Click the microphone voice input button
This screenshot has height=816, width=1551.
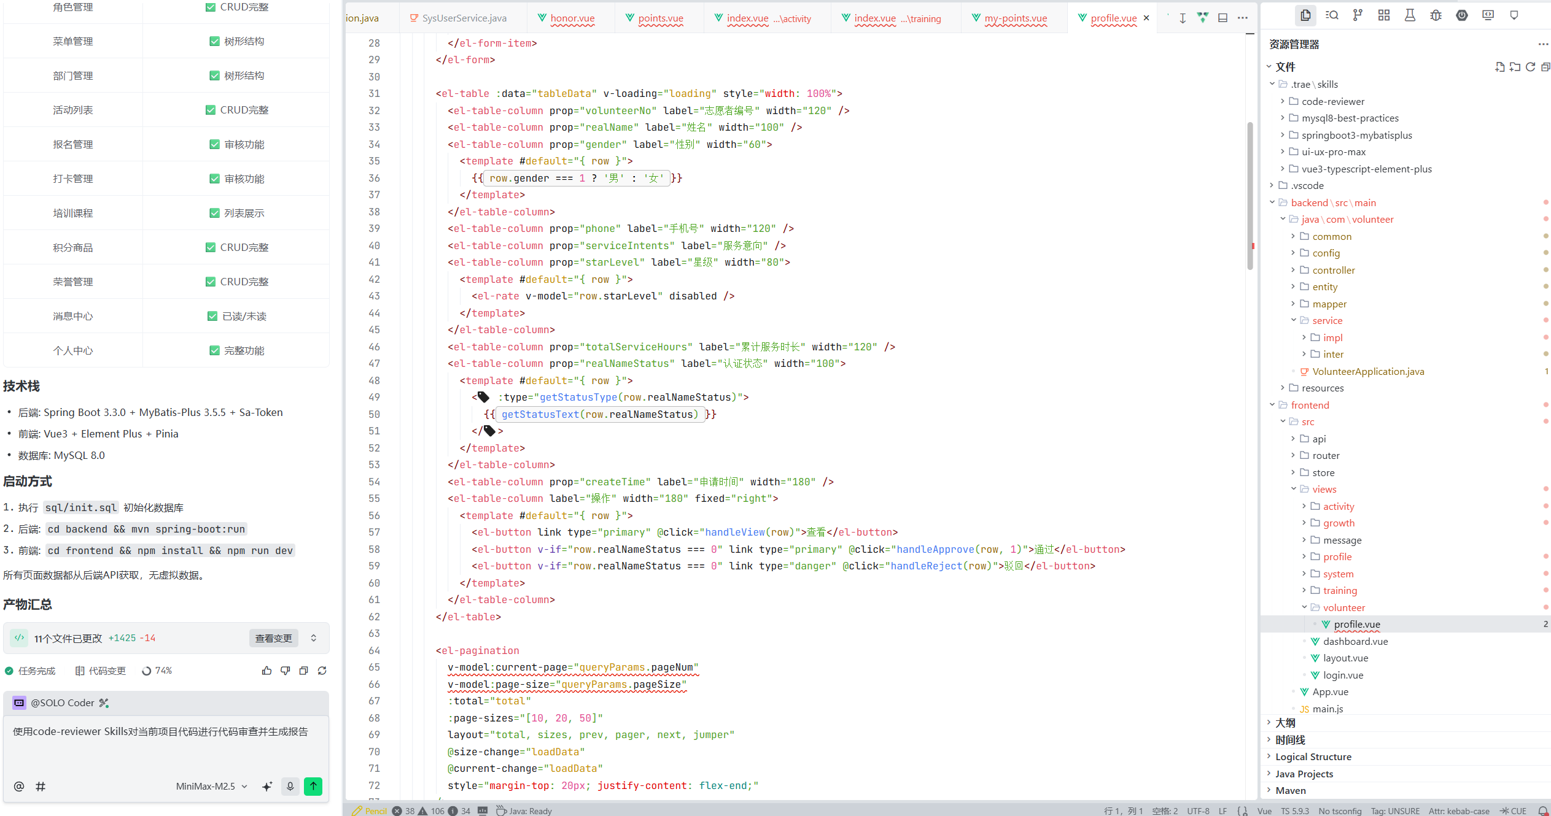[290, 786]
